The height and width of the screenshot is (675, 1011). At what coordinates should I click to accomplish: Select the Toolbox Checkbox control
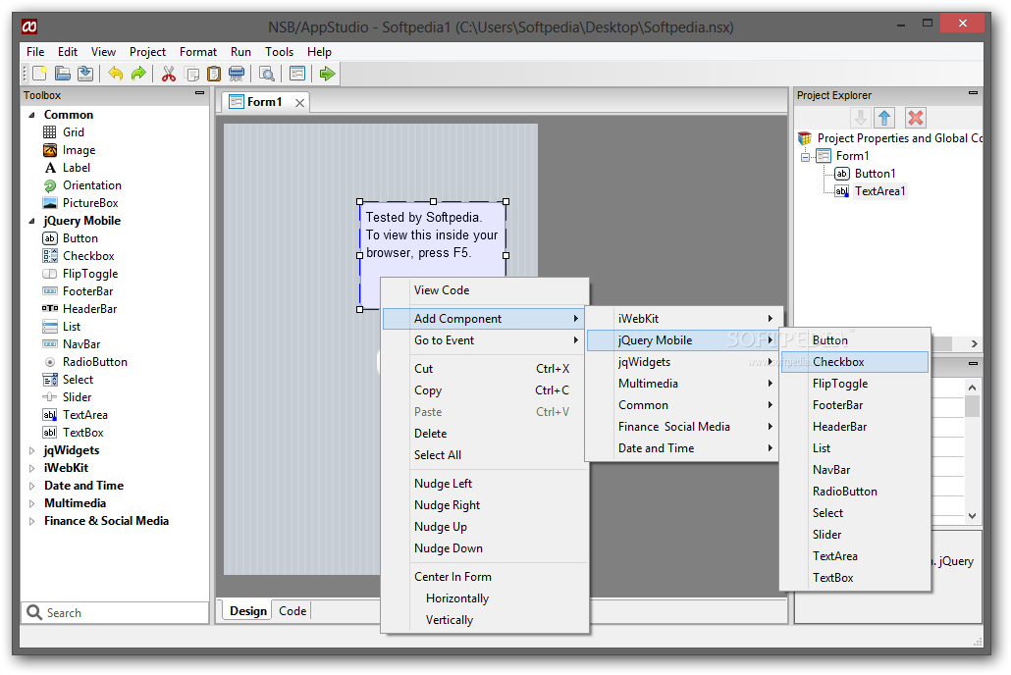coord(78,256)
